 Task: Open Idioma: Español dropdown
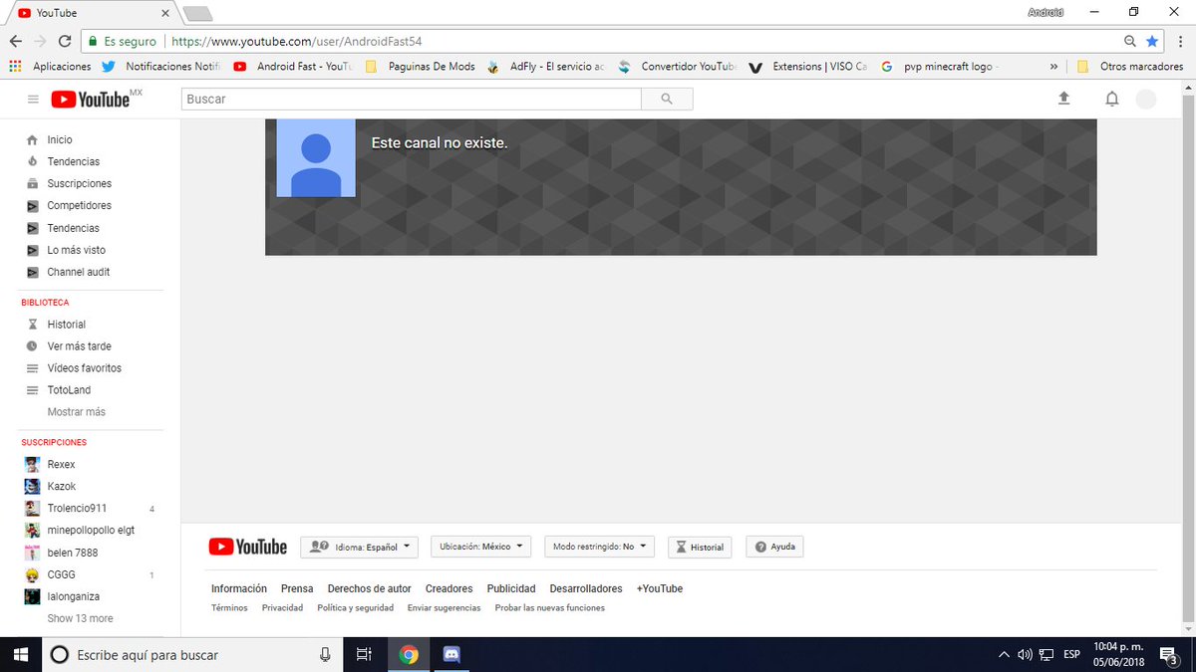point(360,547)
